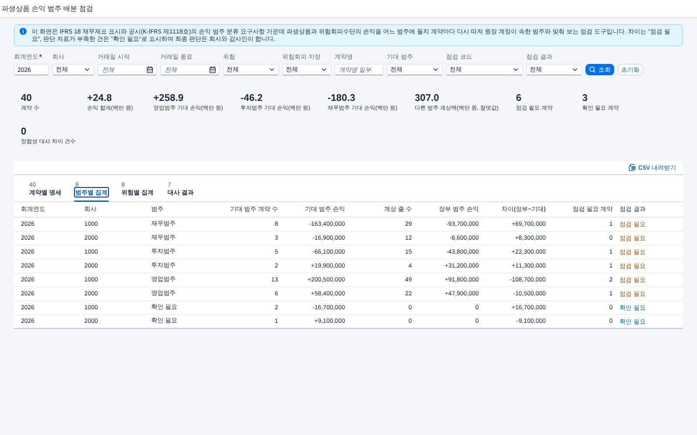Click 점검 필요 for 재무범주 company 1000
Screen dimensions: 697x435
pos(633,224)
